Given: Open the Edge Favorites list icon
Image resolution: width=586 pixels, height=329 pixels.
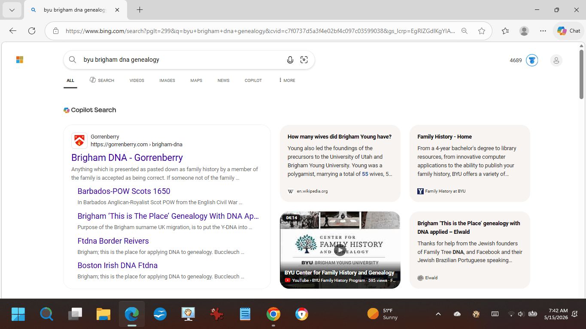Looking at the screenshot, I should [505, 31].
